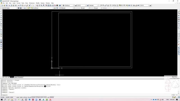180x101 pixels.
Task: Open the Format menu
Action: [18, 3]
